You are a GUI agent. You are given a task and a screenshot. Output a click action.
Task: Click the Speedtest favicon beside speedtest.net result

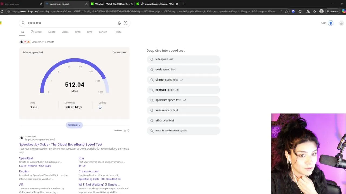22,138
